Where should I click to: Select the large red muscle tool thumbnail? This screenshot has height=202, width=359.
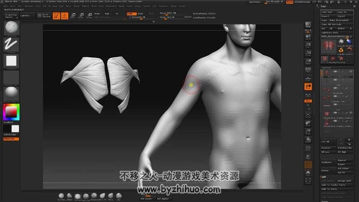click(329, 46)
